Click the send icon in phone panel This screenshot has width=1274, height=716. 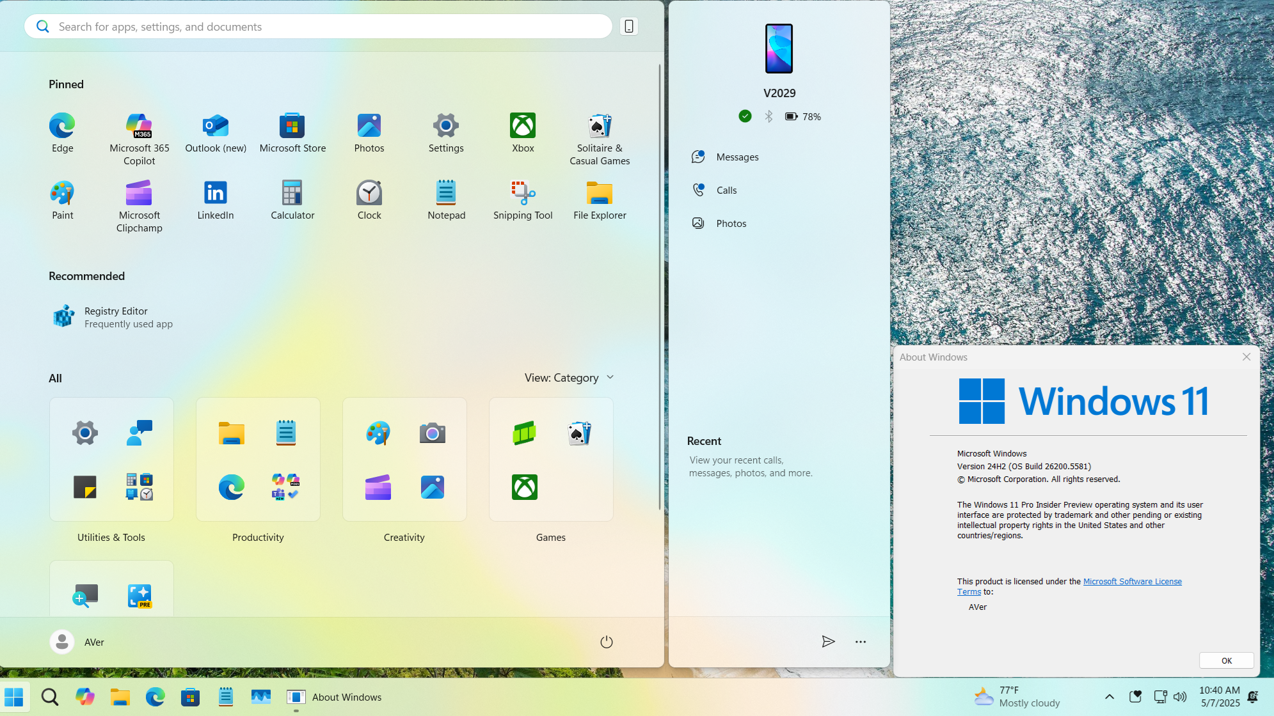828,641
